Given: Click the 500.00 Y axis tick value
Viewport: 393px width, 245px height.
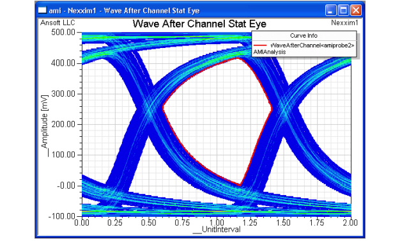Looking at the screenshot, I should pyautogui.click(x=63, y=32).
